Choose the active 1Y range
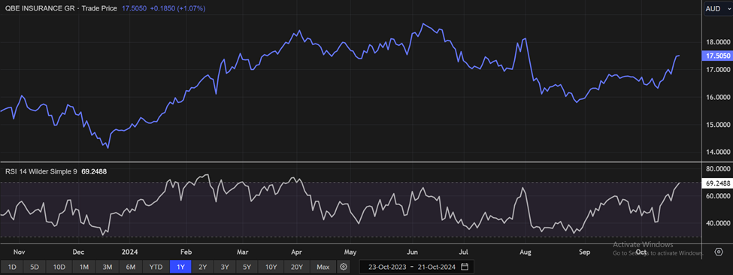 [x=180, y=267]
